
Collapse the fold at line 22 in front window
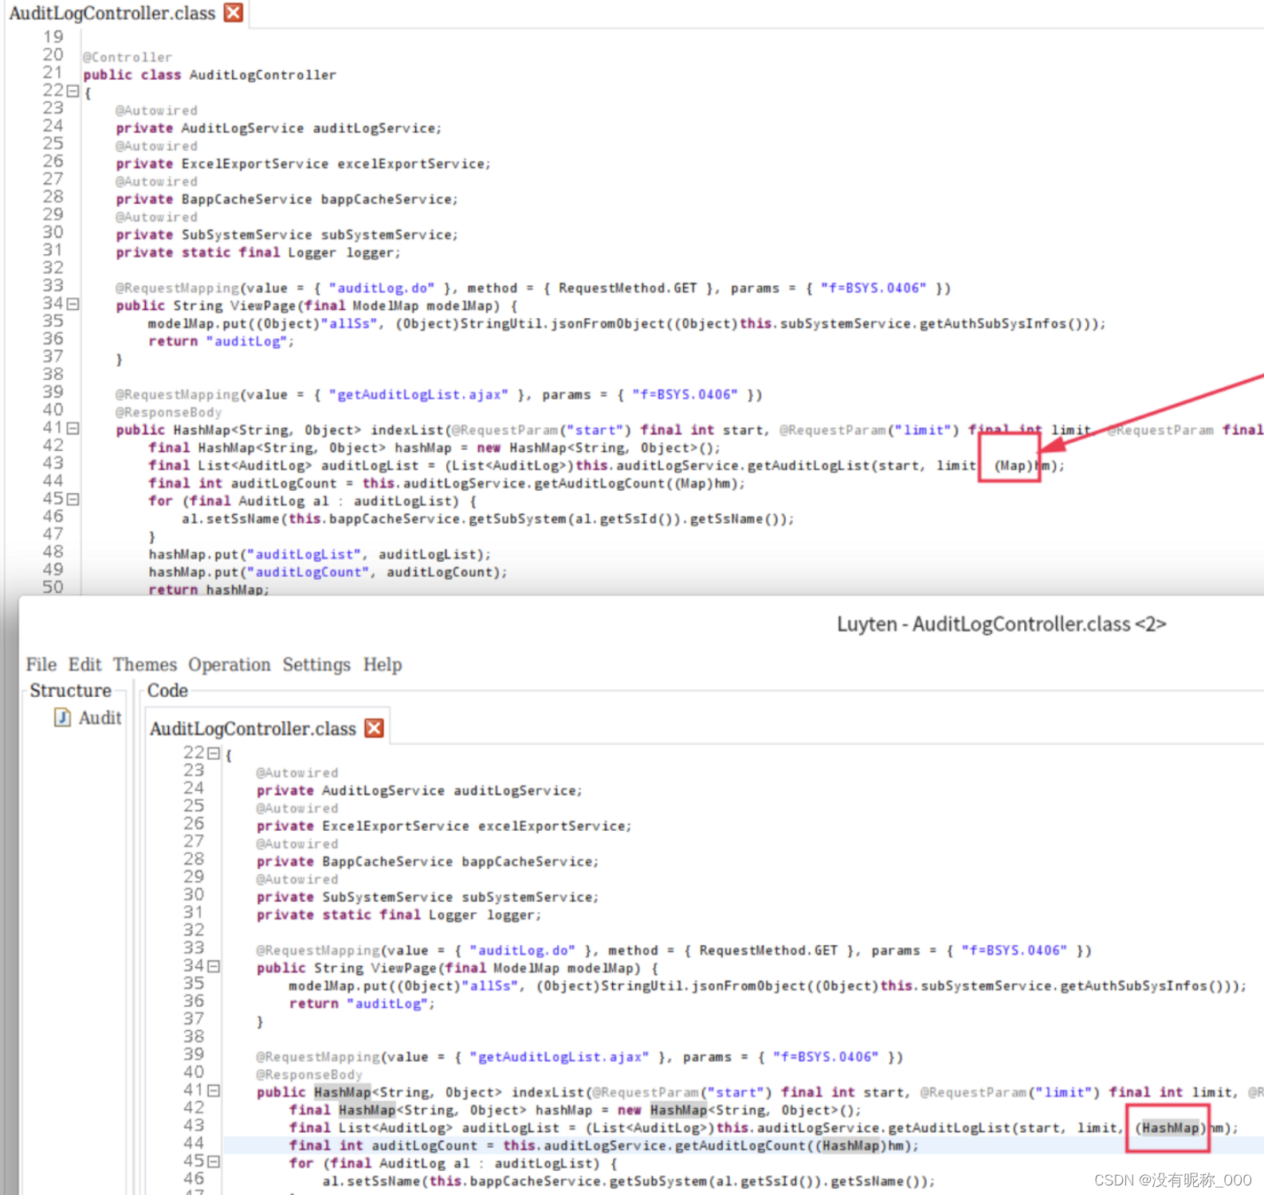coord(213,753)
